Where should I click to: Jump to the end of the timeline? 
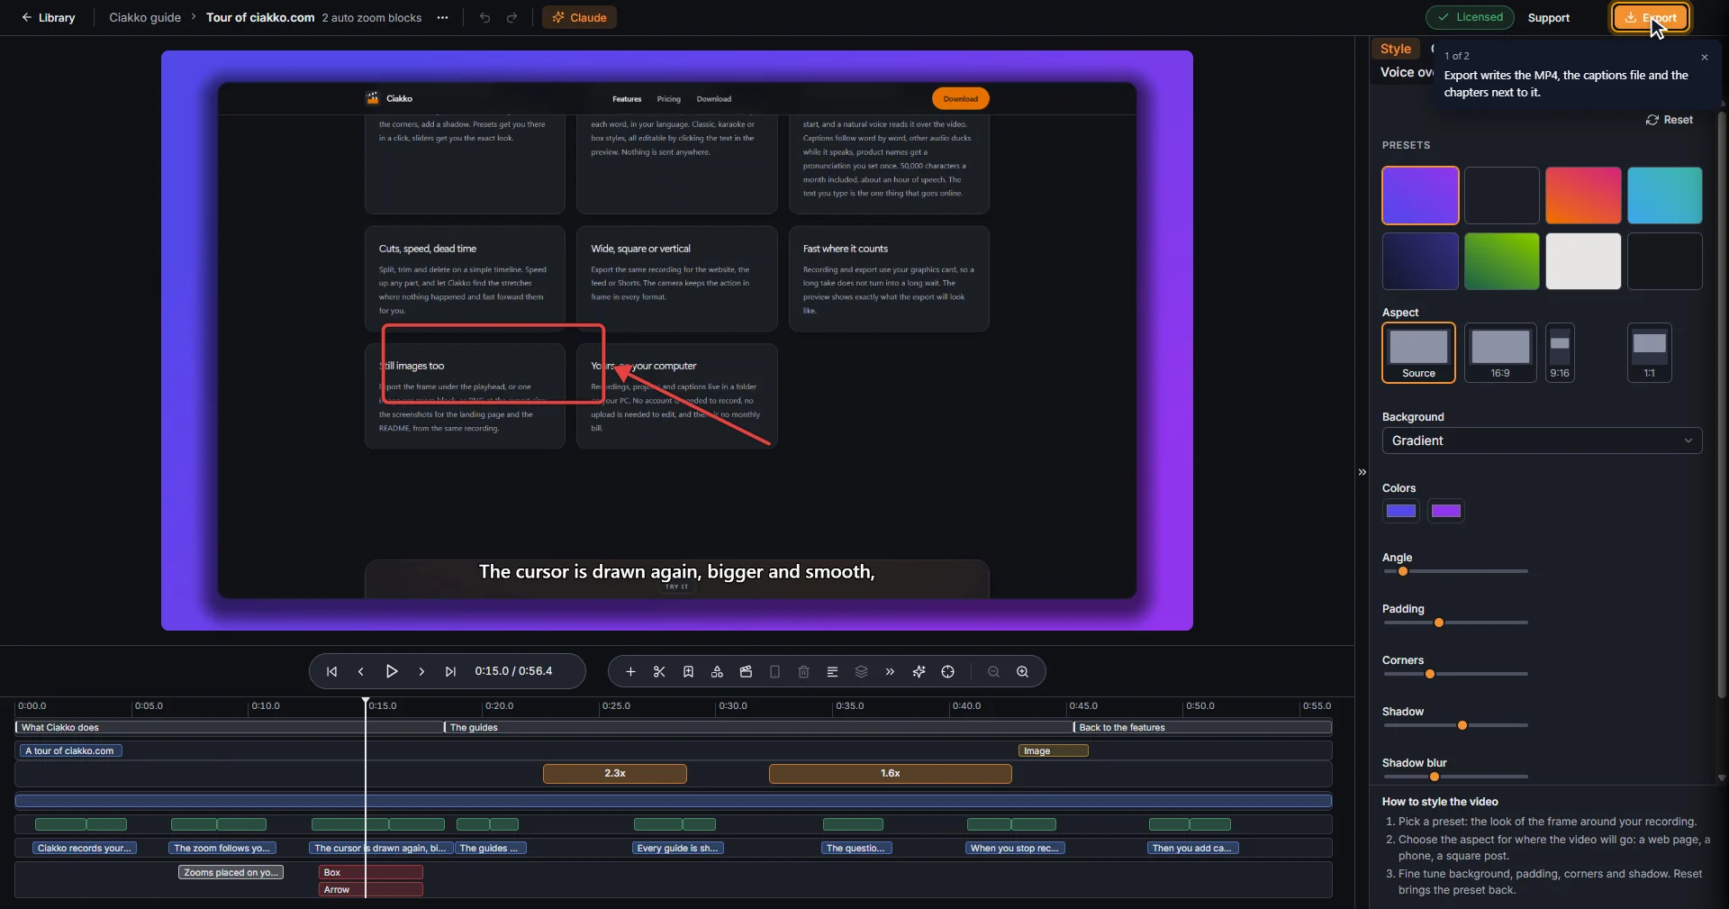tap(450, 671)
